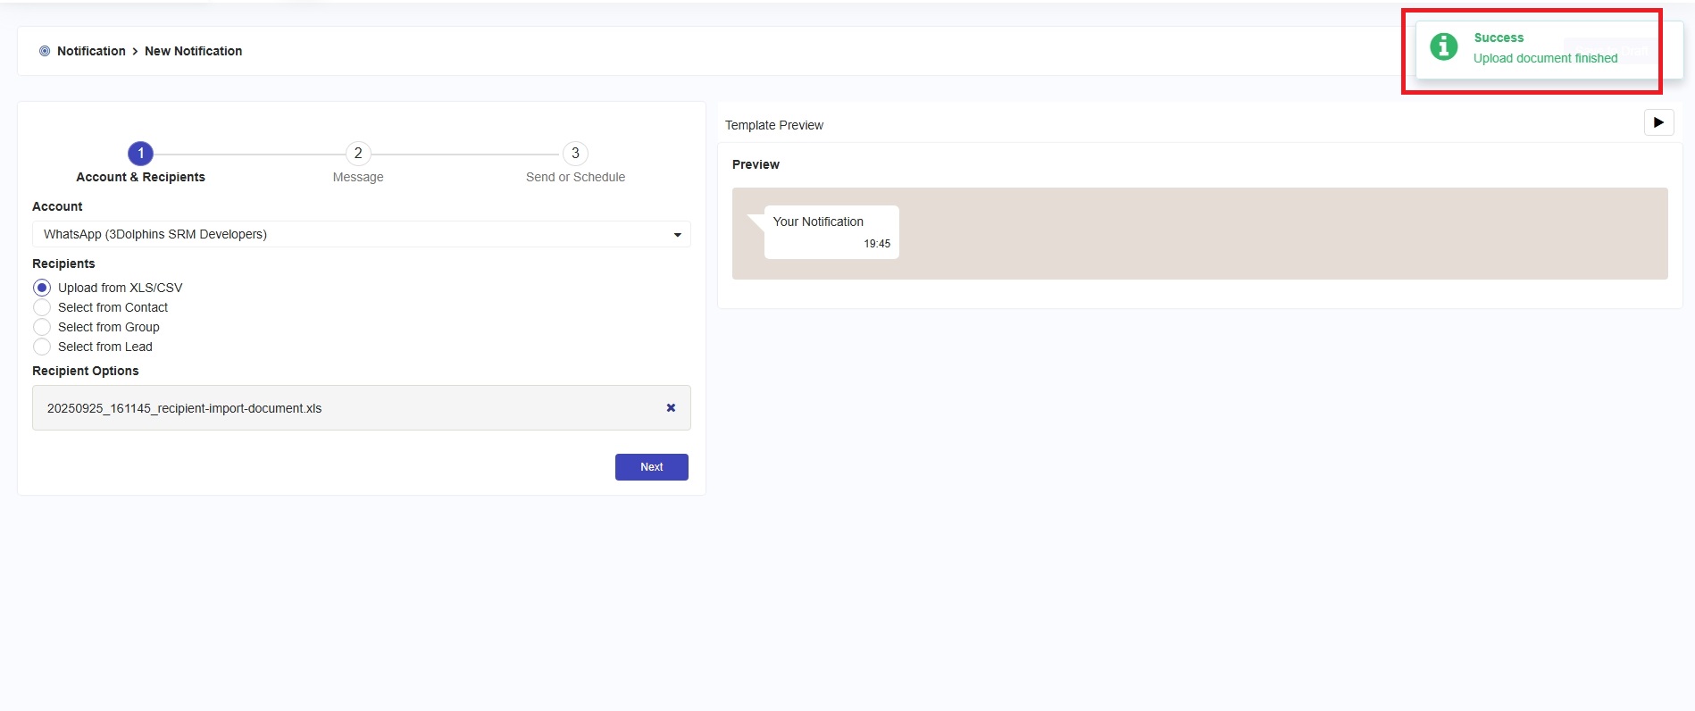This screenshot has height=711, width=1695.
Task: Click the play arrow in Template Preview
Action: [x=1658, y=122]
